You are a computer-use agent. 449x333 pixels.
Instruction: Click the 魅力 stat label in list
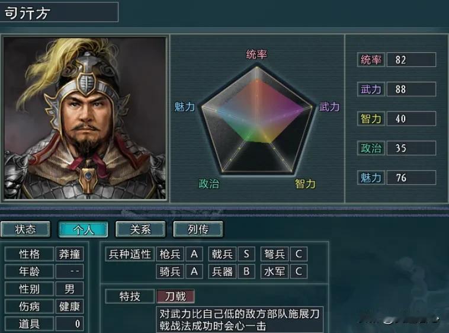371,178
